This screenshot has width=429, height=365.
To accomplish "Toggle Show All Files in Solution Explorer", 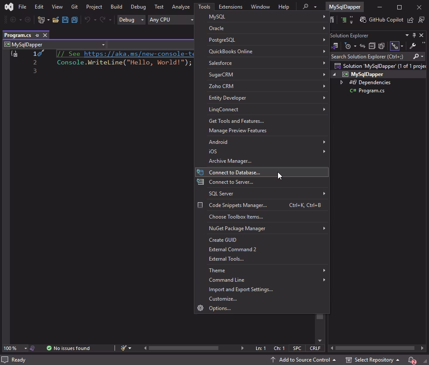I will coord(381,46).
